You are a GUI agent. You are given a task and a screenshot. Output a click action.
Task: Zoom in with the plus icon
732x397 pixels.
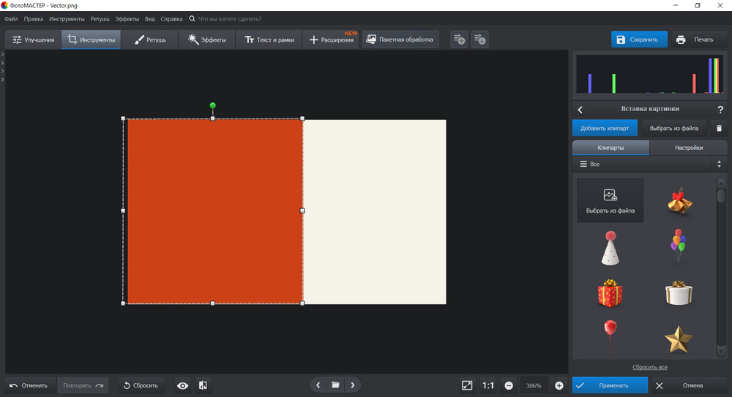point(559,385)
